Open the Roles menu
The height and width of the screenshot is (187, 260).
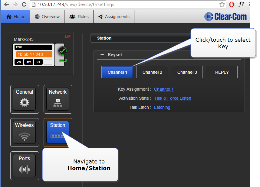(x=79, y=17)
